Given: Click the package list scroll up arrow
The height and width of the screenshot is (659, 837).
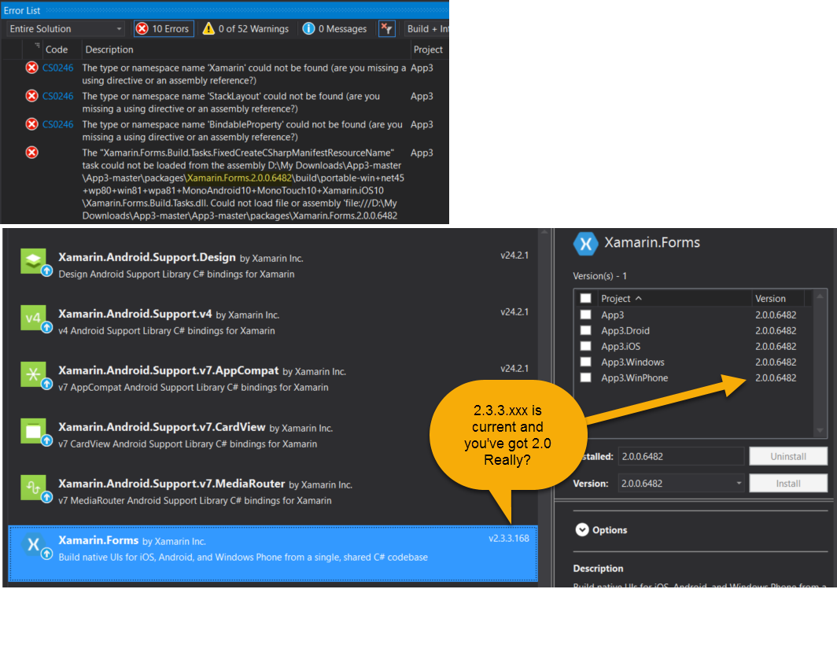Looking at the screenshot, I should coord(544,233).
